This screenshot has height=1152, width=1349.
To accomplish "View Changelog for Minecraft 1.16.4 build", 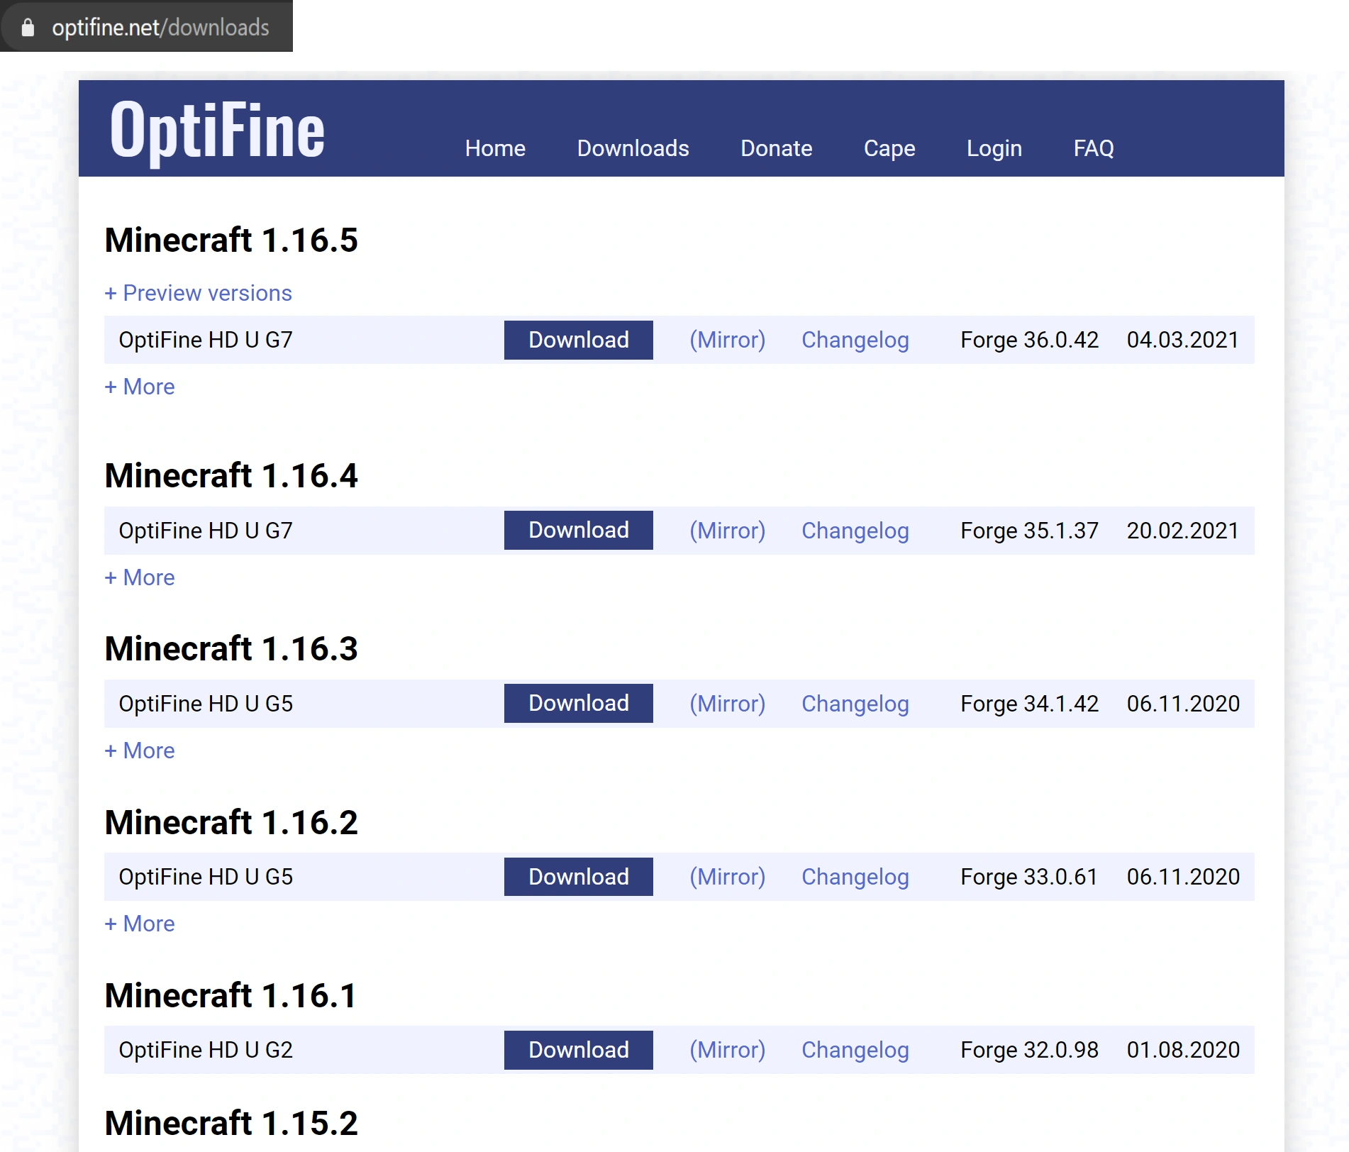I will (855, 531).
